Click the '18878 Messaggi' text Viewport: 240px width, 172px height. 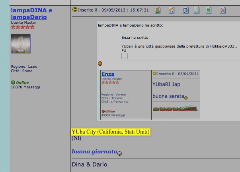point(25,87)
